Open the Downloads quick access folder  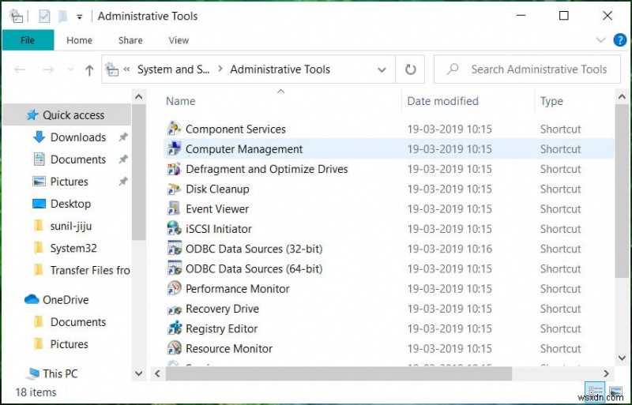(x=77, y=137)
